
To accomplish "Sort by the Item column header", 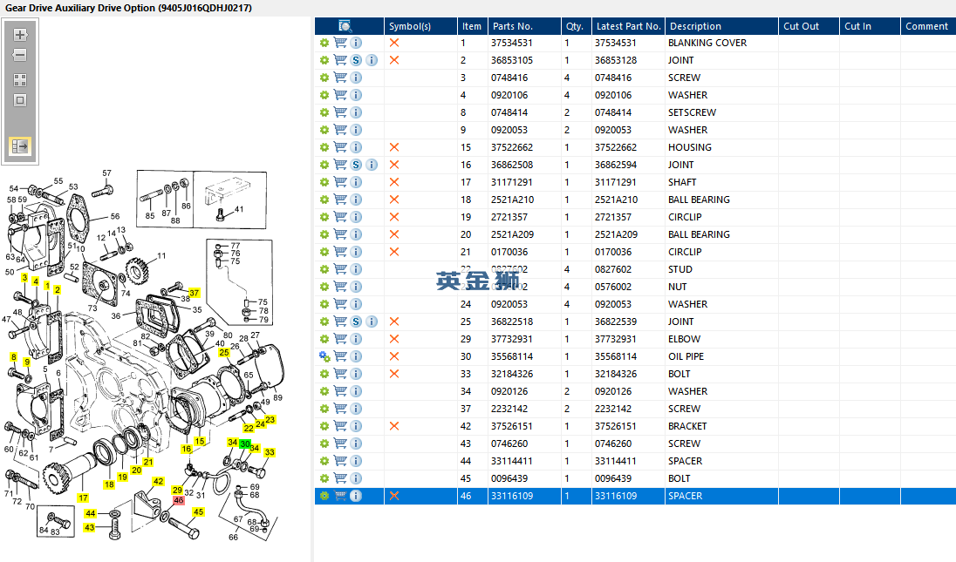I will (471, 26).
